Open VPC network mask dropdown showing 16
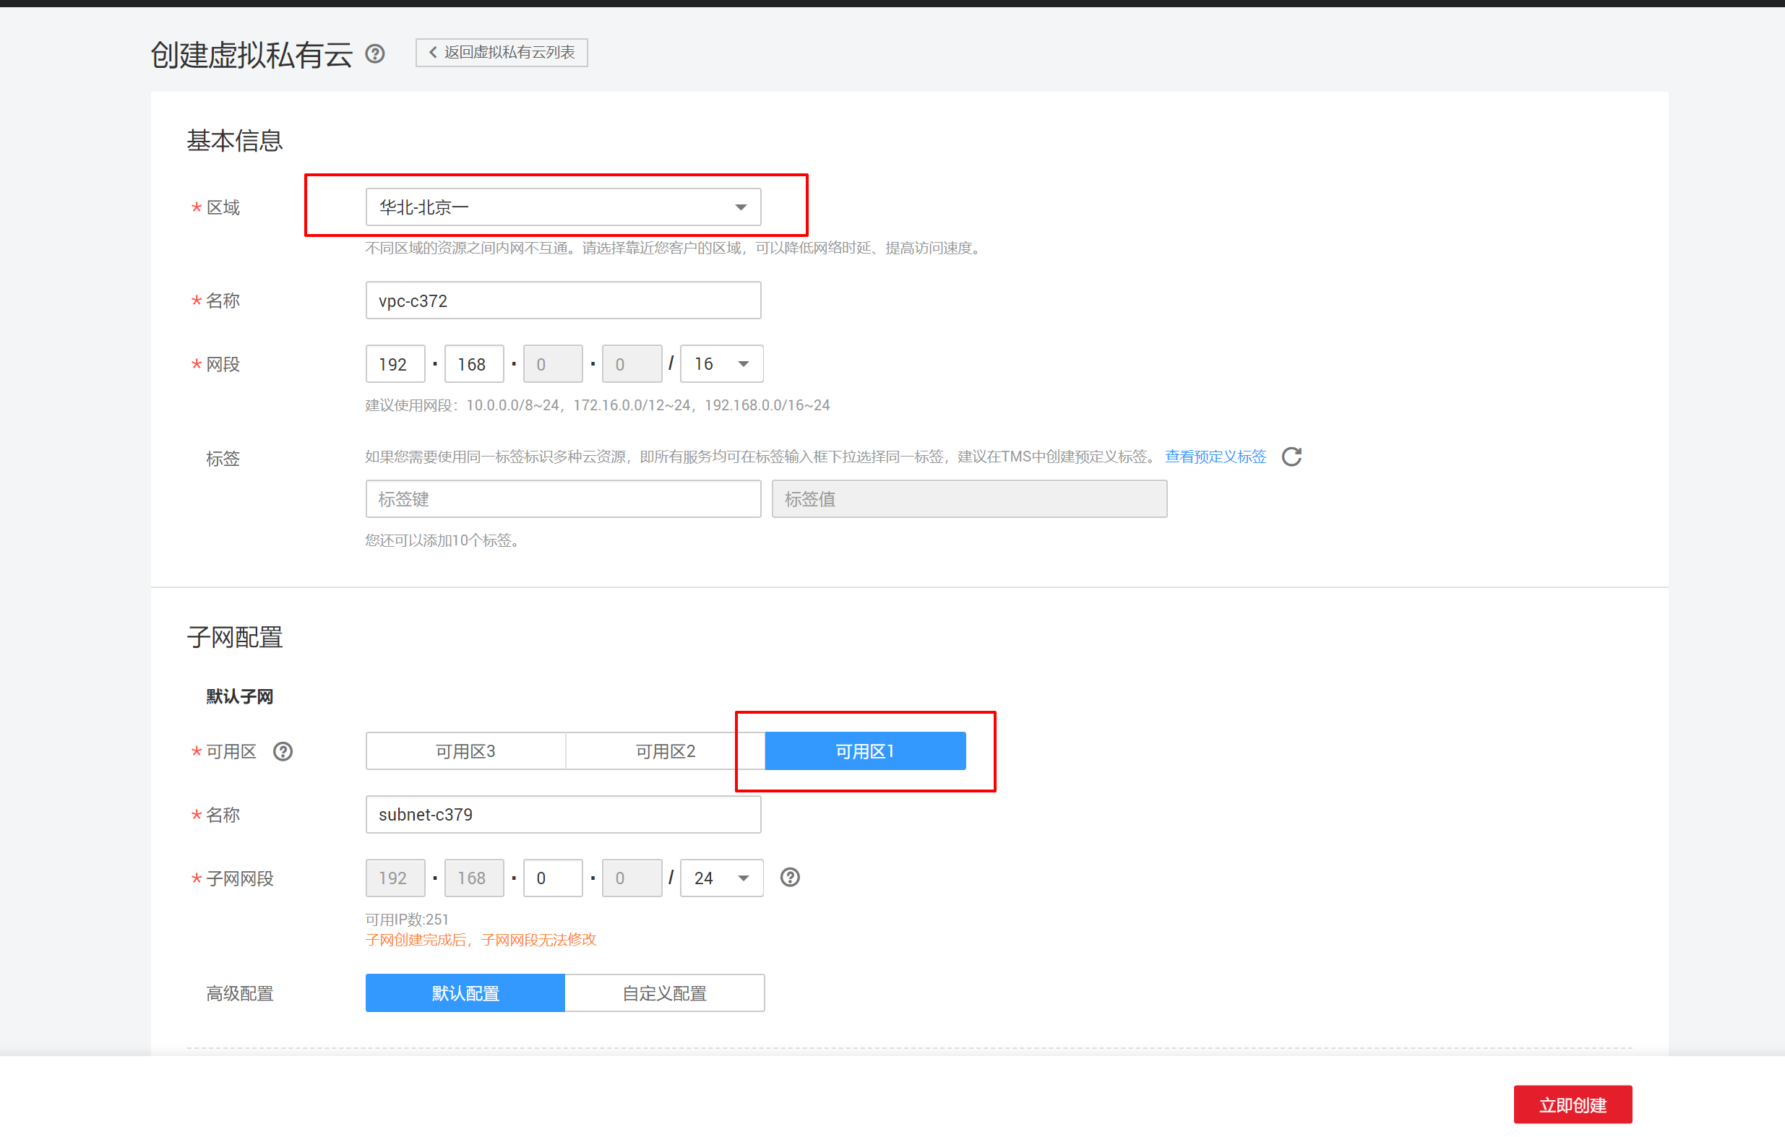The width and height of the screenshot is (1785, 1137). click(x=721, y=364)
